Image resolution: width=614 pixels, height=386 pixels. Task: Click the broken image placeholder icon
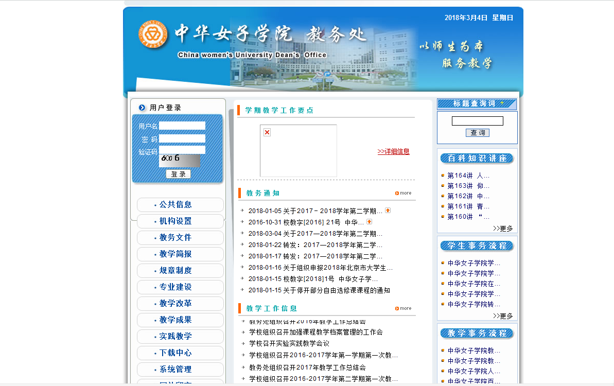[x=267, y=132]
